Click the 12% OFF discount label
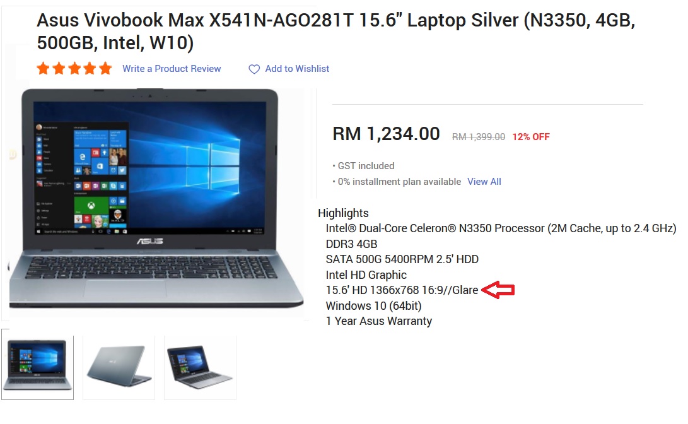The image size is (688, 424). [x=531, y=137]
